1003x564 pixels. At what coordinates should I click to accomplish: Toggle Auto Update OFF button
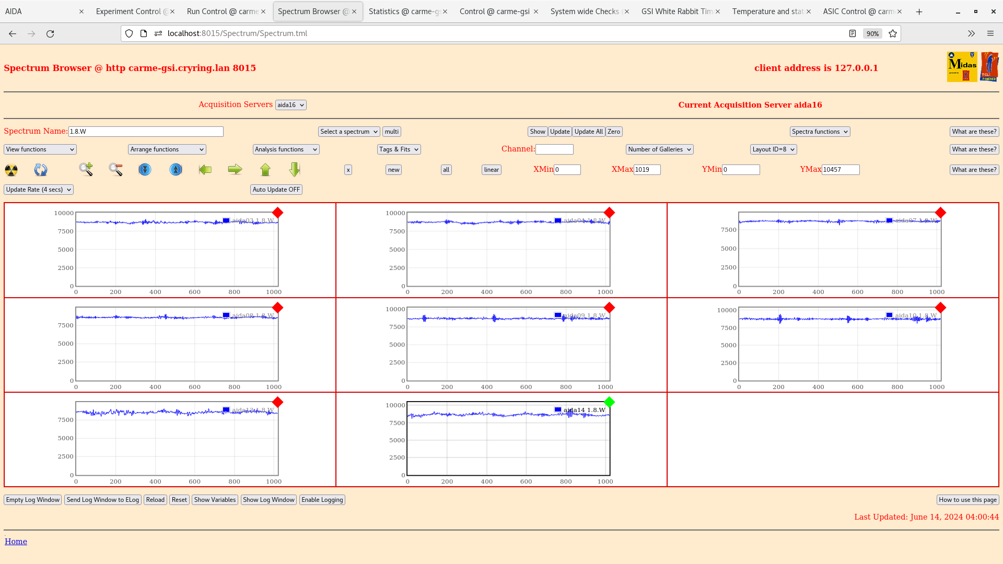(275, 190)
